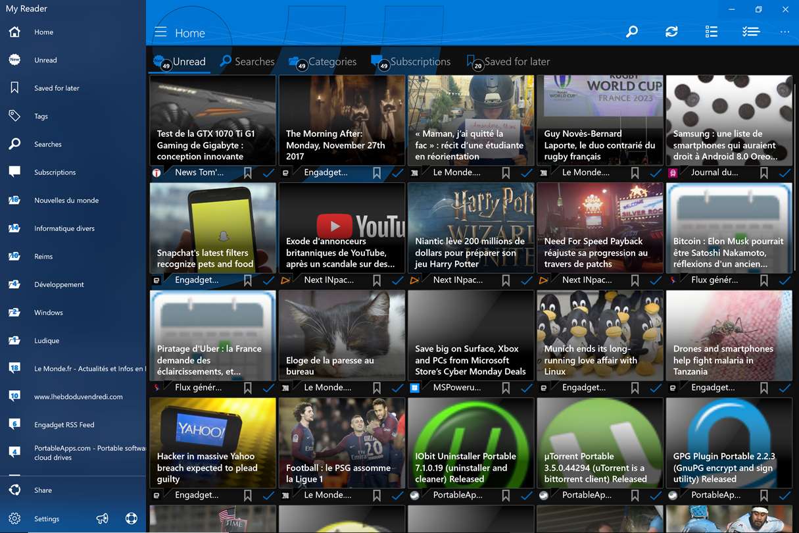Open the Windows category in sidebar
Screen dimensions: 799x533
[73, 313]
